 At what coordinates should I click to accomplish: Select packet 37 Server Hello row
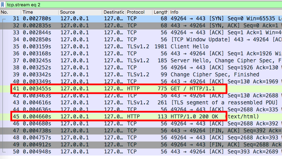141,61
